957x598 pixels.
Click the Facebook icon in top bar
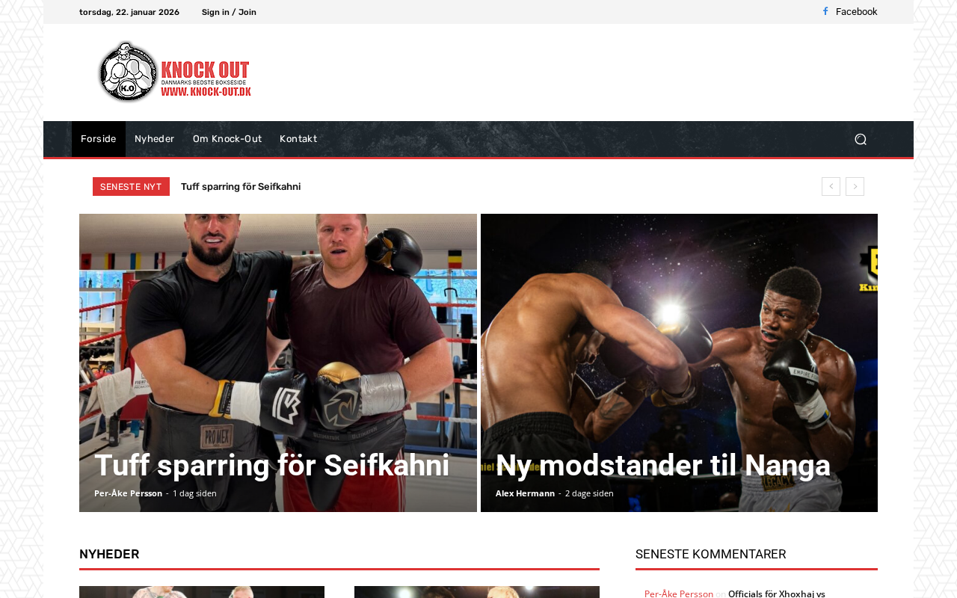[825, 11]
